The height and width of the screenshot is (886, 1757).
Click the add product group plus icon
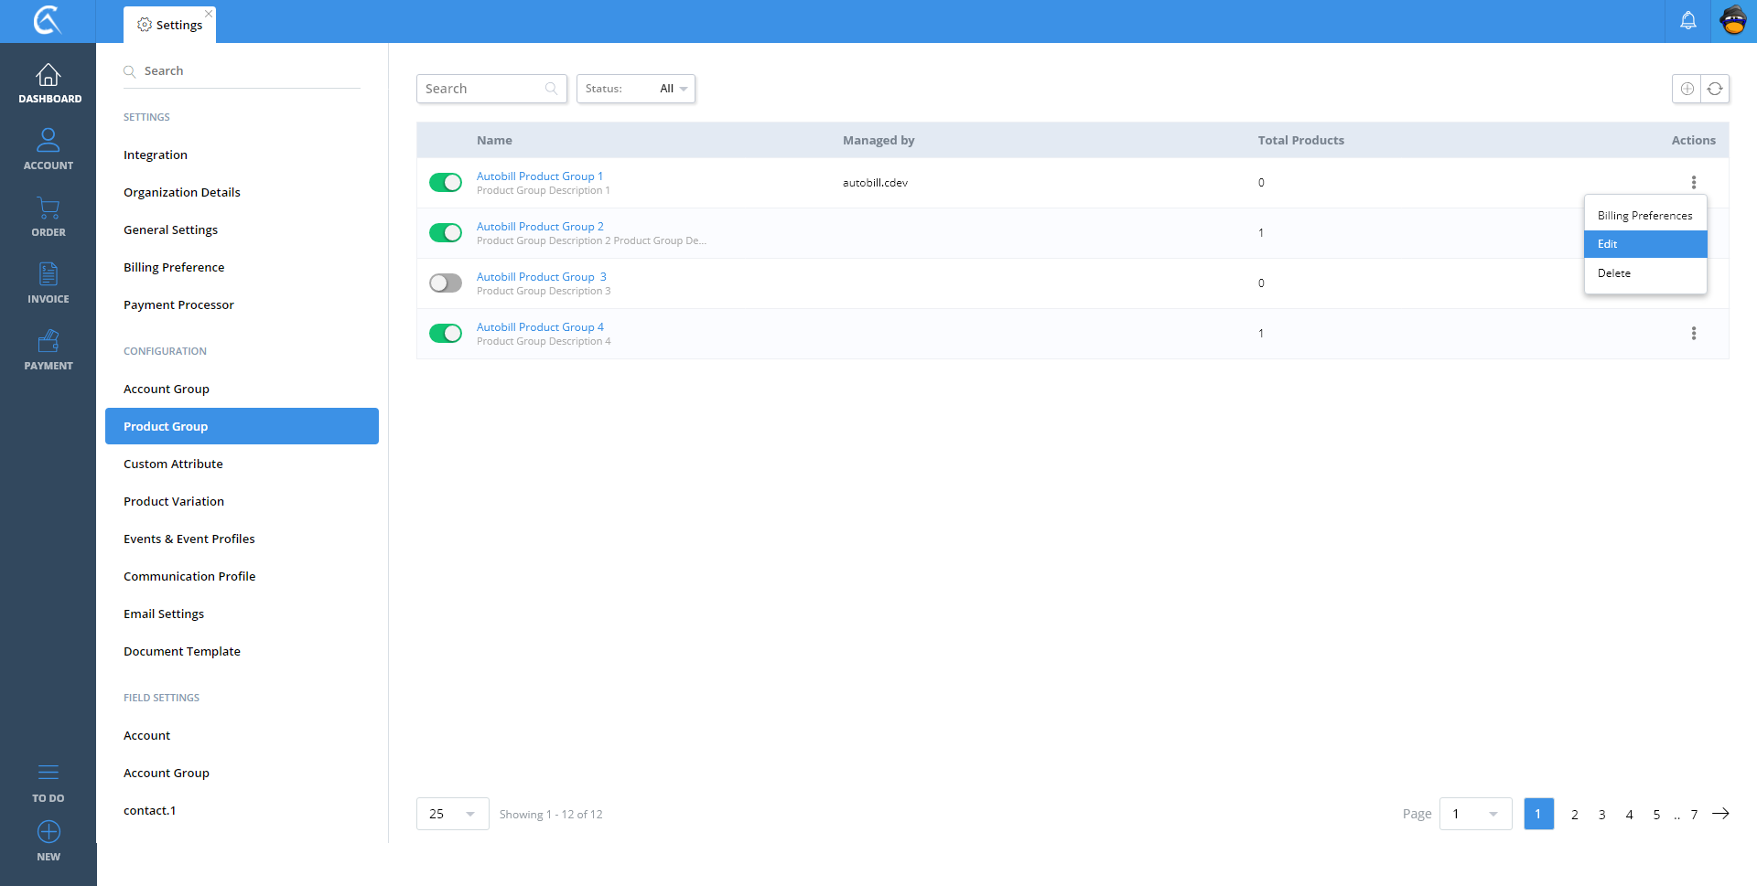[x=1687, y=89]
